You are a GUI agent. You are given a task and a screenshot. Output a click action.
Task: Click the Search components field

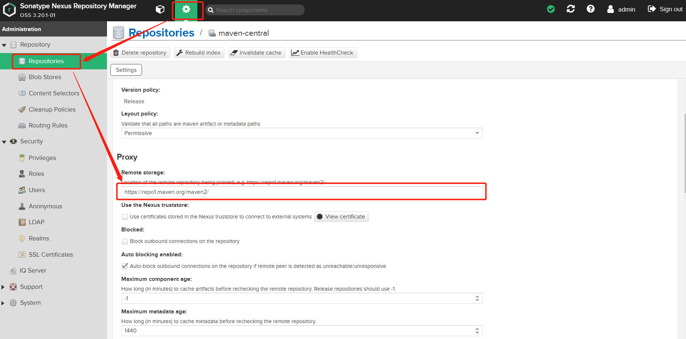coord(255,10)
